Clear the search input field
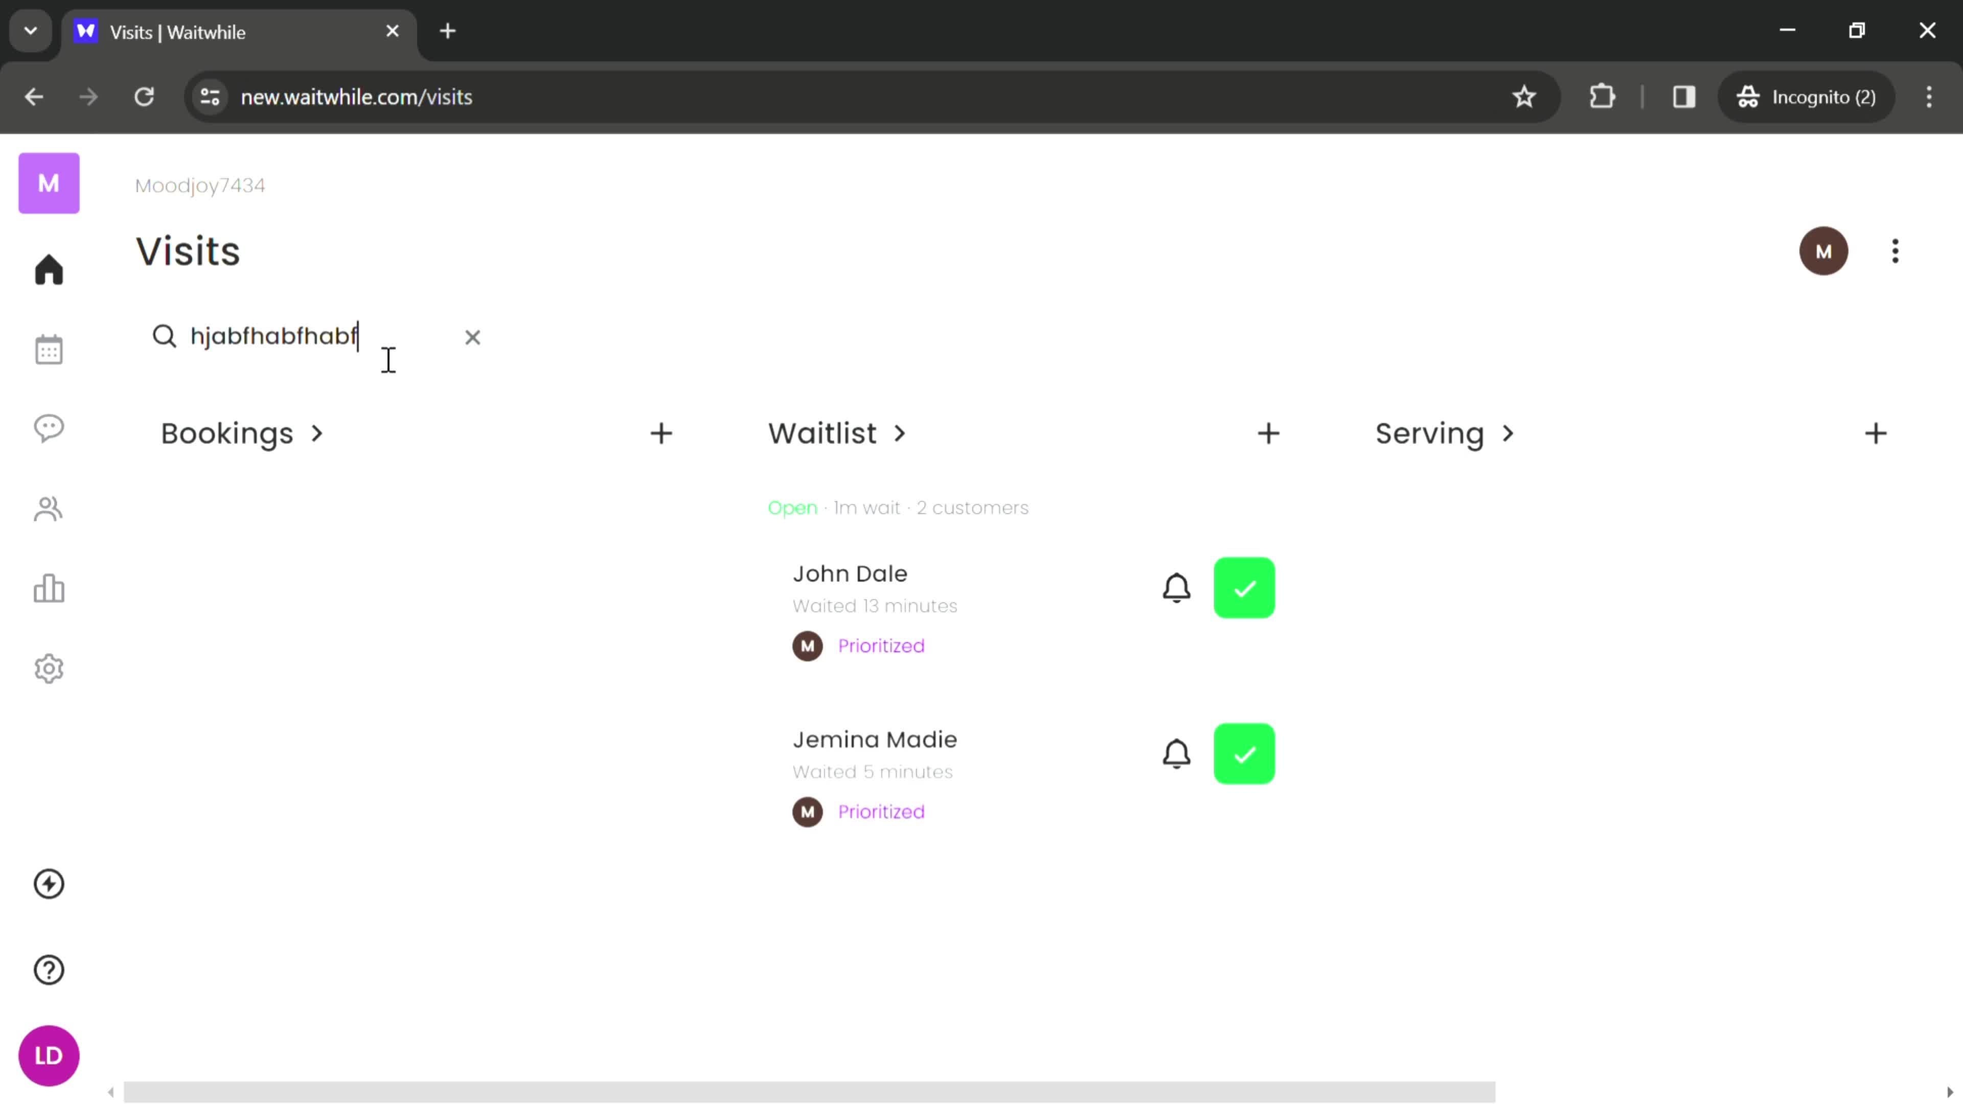This screenshot has height=1104, width=1963. 473,337
